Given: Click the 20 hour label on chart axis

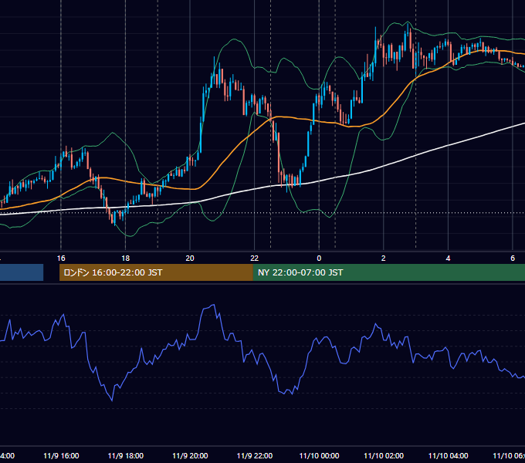Looking at the screenshot, I should point(190,258).
